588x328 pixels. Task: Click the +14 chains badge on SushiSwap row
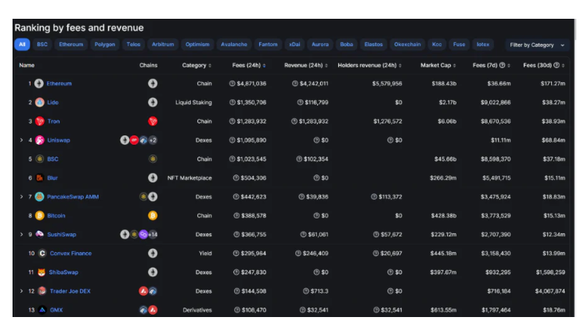(153, 234)
